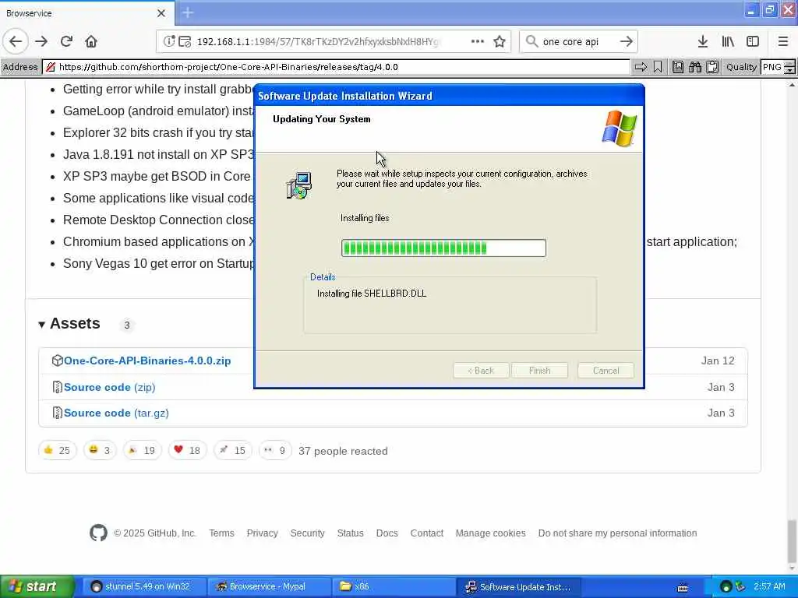Screen dimensions: 798x598
Task: Reload the current page
Action: [x=67, y=41]
